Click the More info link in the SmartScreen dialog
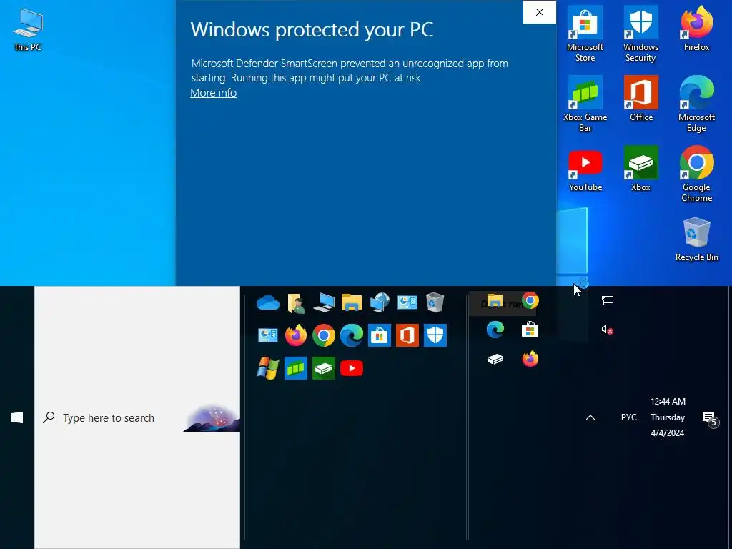 pyautogui.click(x=213, y=93)
